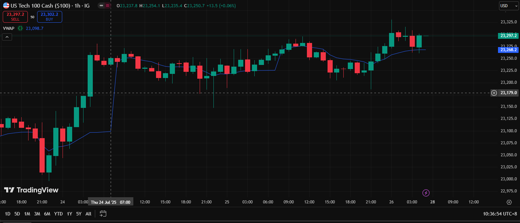This screenshot has height=223, width=520.
Task: Click the 22,975.0 price axis label
Action: [x=509, y=191]
